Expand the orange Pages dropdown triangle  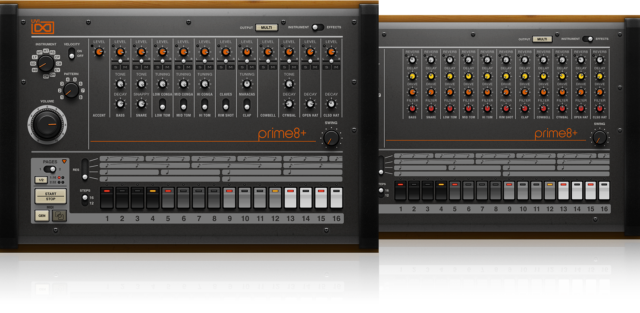(x=64, y=161)
